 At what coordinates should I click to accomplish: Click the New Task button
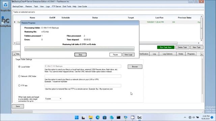coord(197,47)
